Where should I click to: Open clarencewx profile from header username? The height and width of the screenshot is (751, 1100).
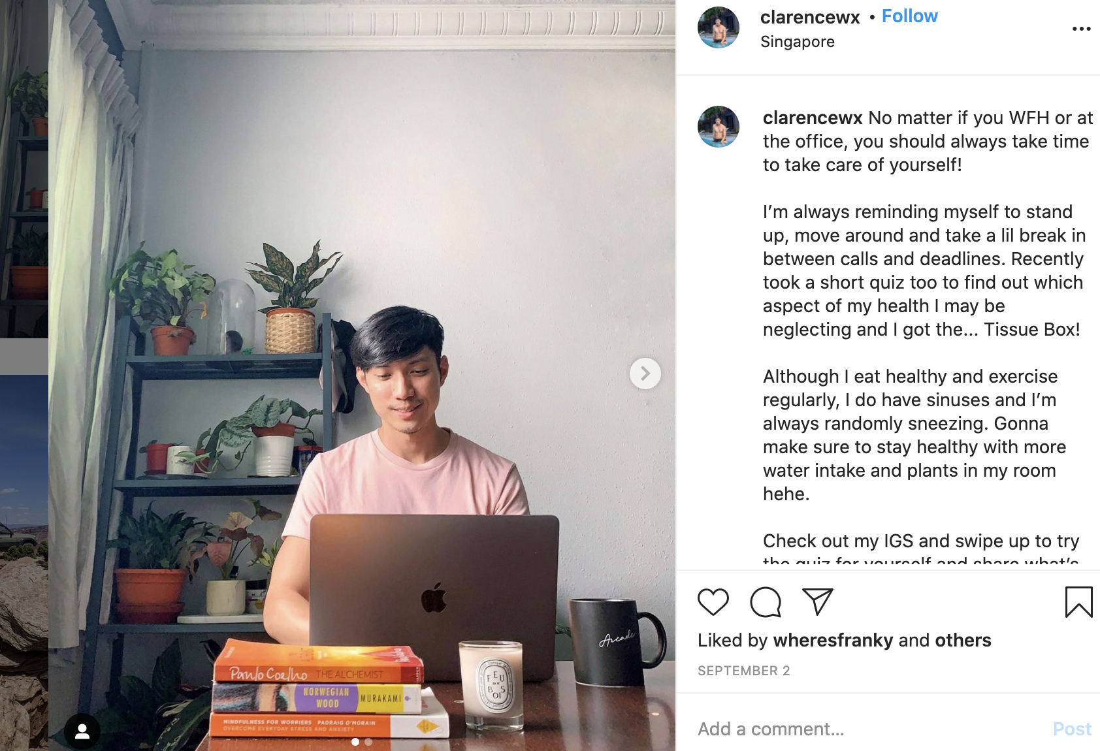(810, 17)
